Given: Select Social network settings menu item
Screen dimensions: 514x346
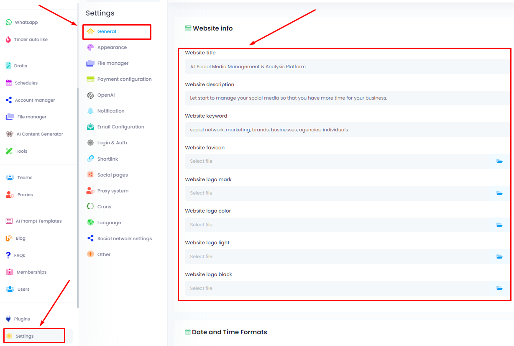Looking at the screenshot, I should tap(124, 238).
